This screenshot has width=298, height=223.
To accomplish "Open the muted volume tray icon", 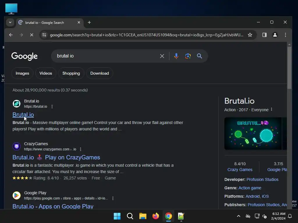I will [264, 216].
